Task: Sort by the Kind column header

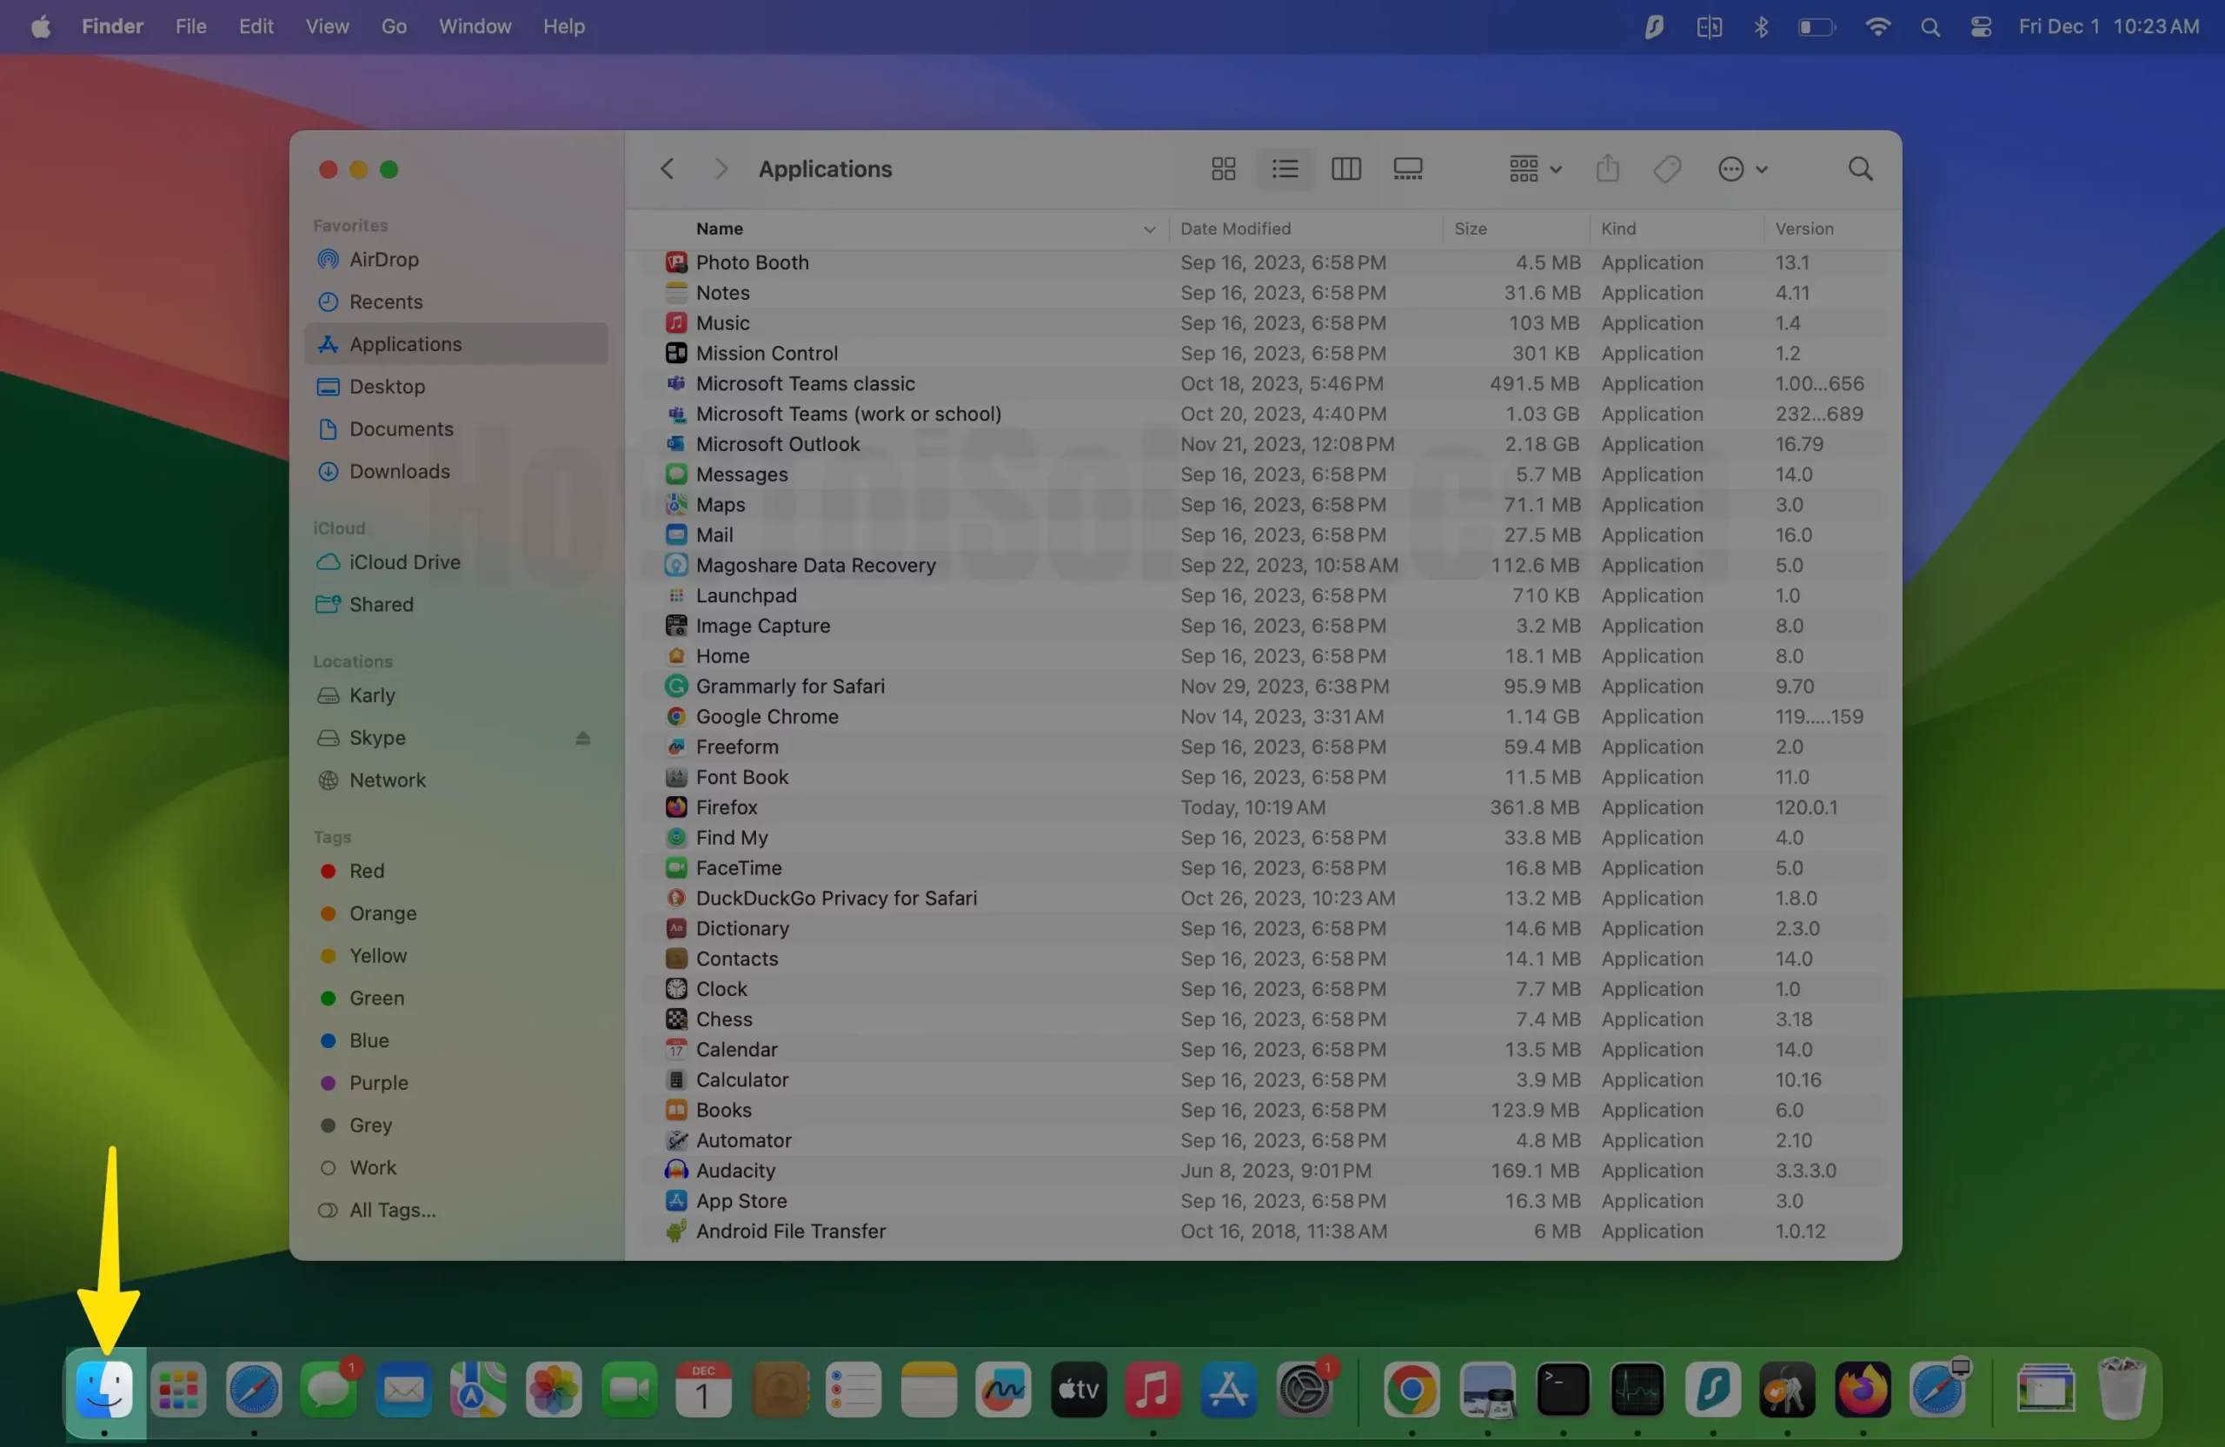Action: click(x=1618, y=229)
